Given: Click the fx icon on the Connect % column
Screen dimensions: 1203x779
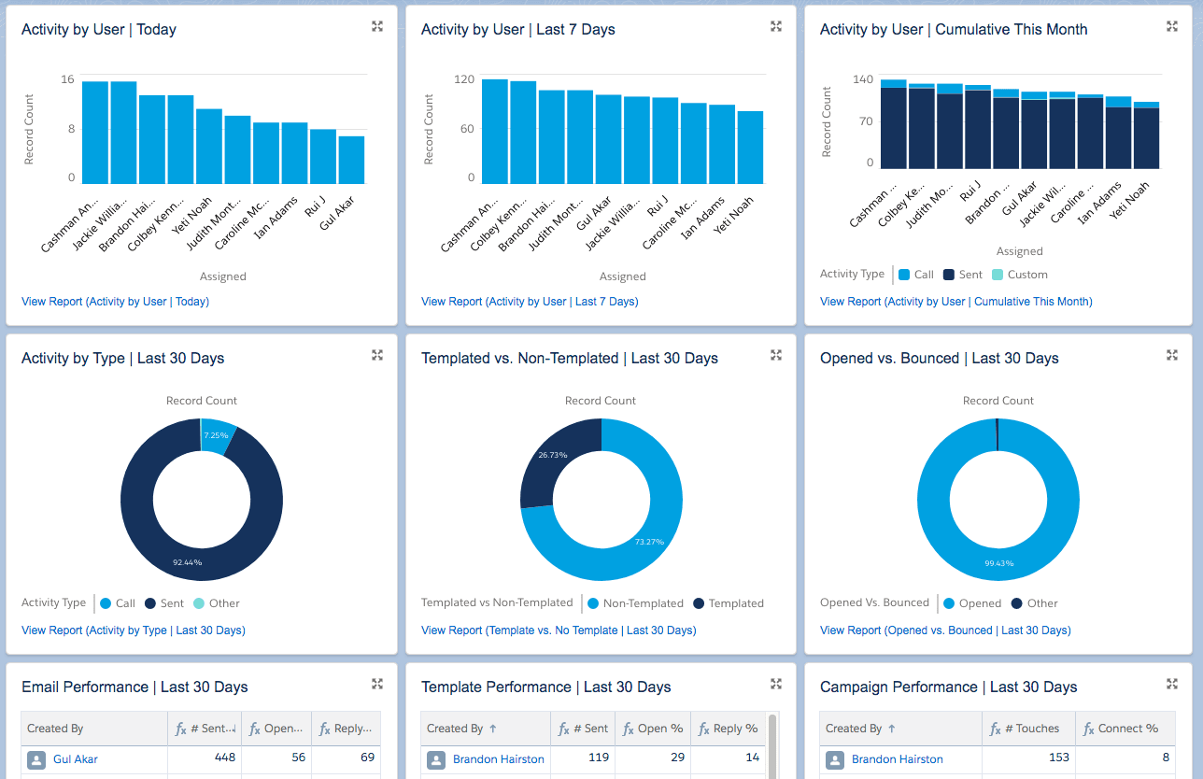Looking at the screenshot, I should (1089, 728).
